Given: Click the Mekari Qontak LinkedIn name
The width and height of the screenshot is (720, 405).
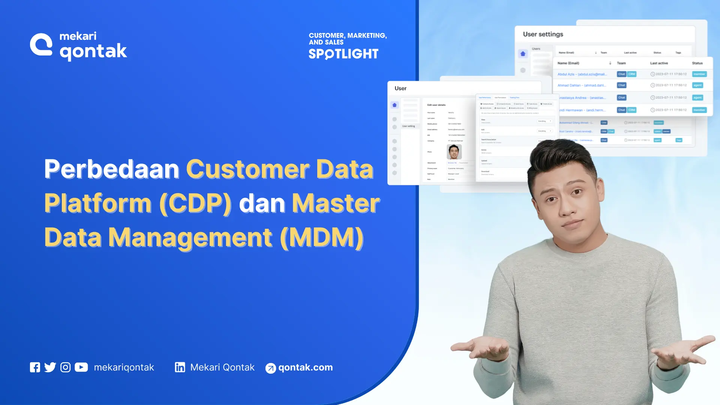Looking at the screenshot, I should [222, 367].
